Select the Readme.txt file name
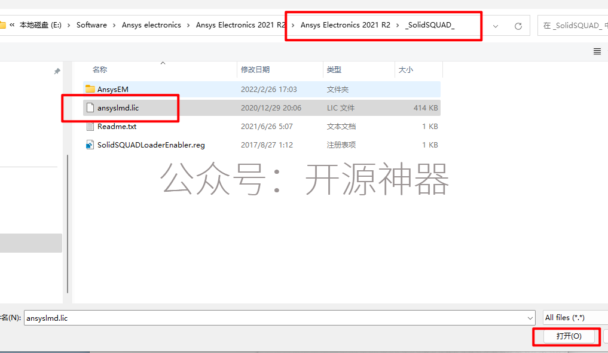The image size is (608, 353). tap(117, 127)
